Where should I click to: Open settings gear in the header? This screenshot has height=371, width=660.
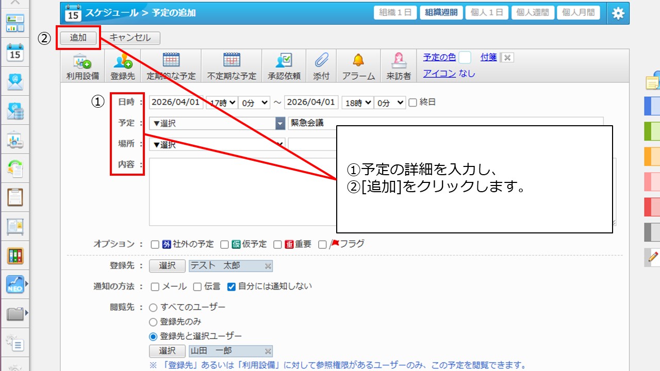[x=618, y=13]
